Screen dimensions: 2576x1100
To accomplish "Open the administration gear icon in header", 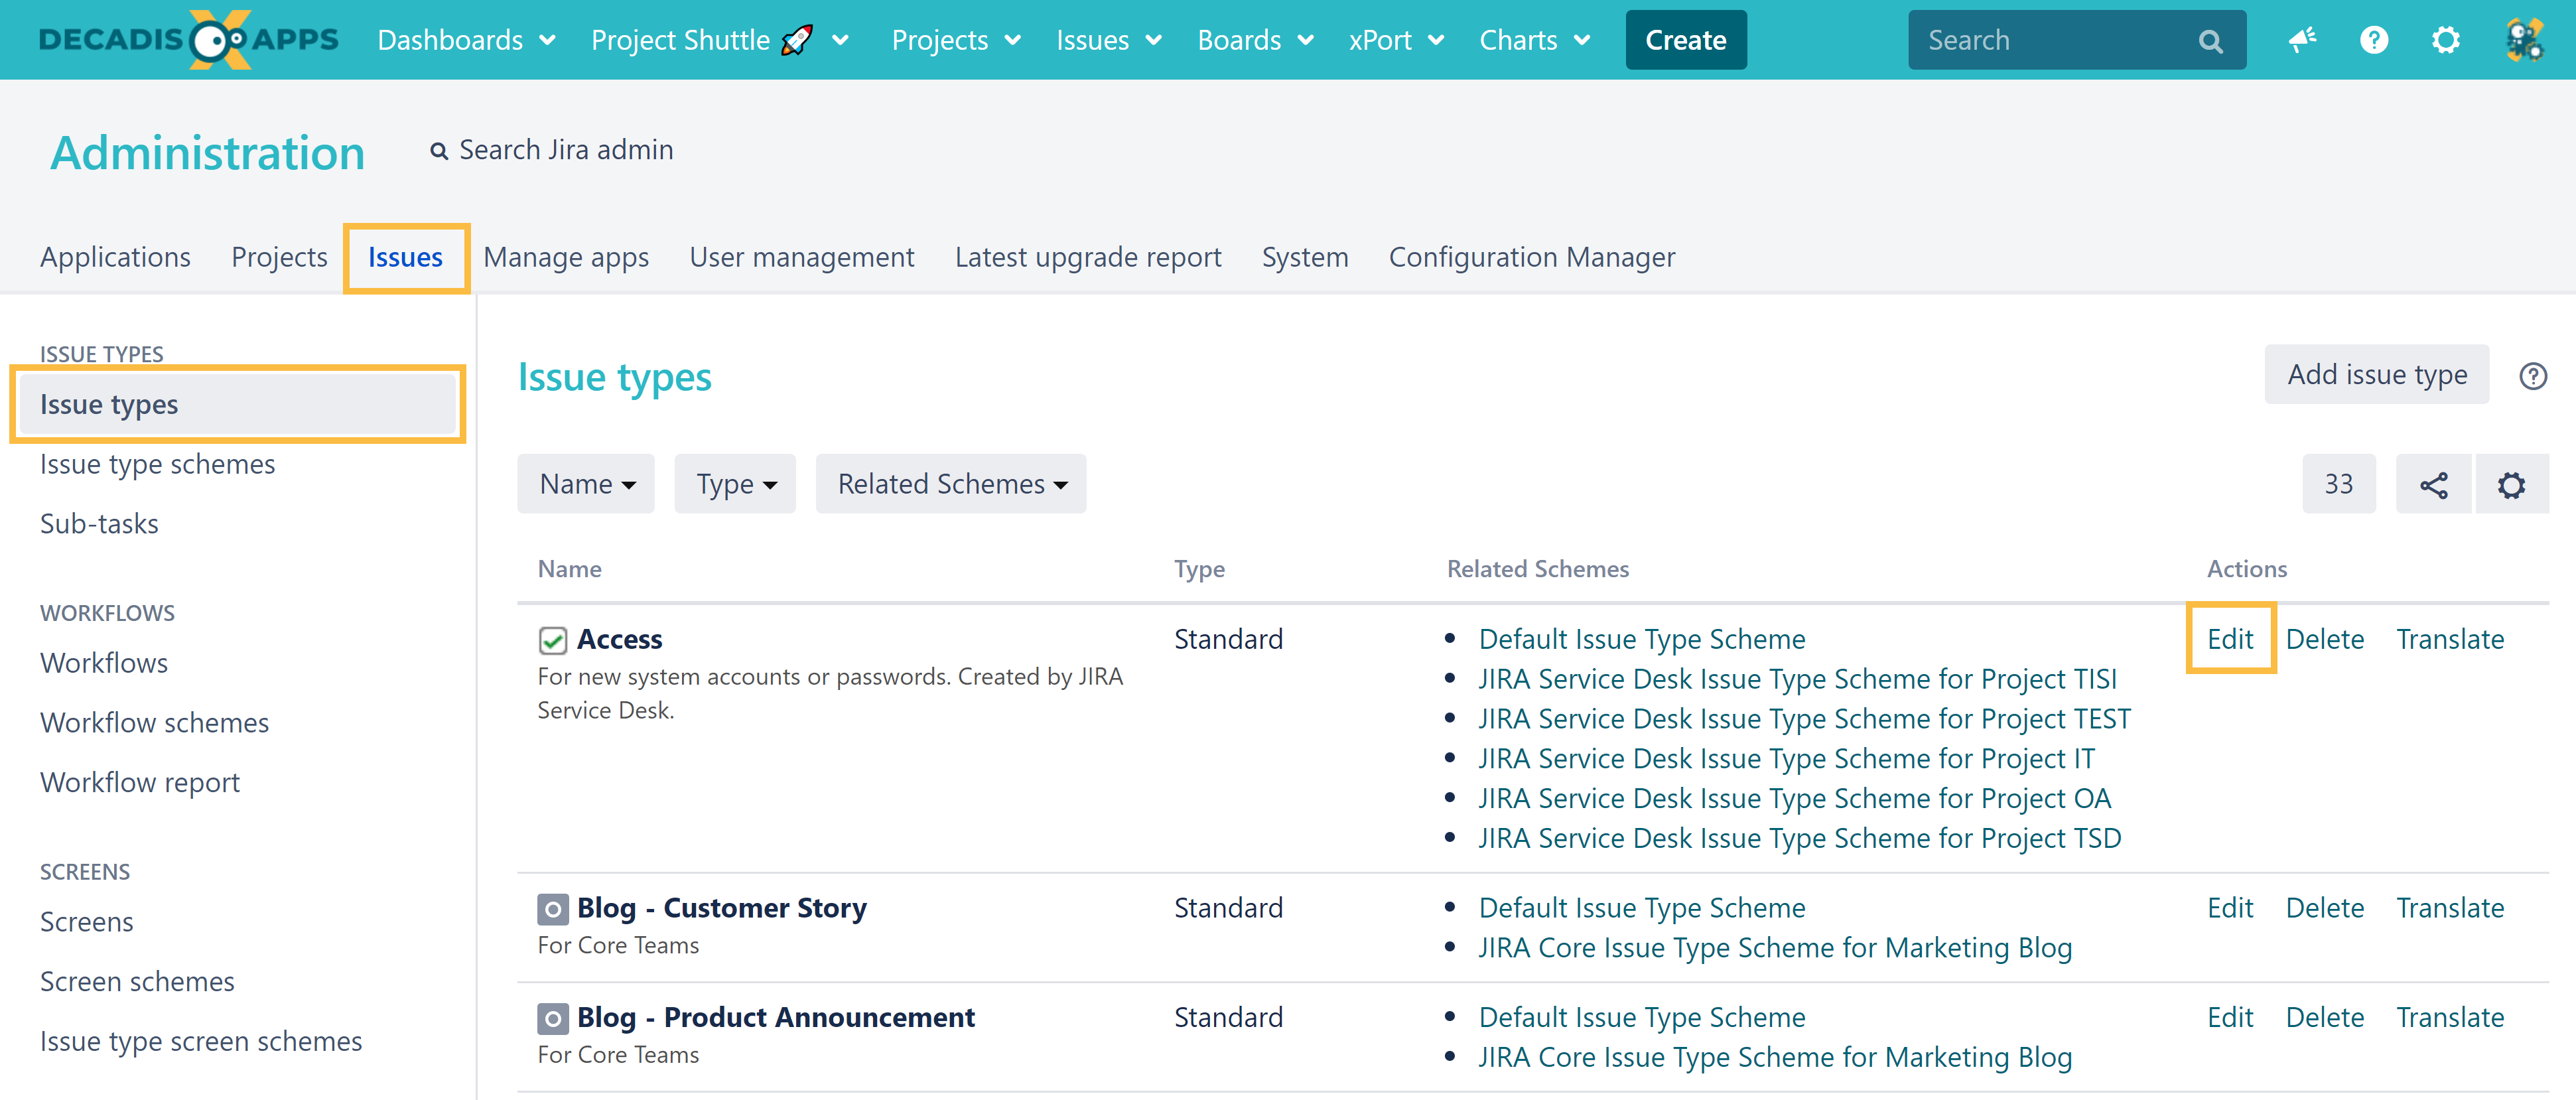I will pos(2446,40).
